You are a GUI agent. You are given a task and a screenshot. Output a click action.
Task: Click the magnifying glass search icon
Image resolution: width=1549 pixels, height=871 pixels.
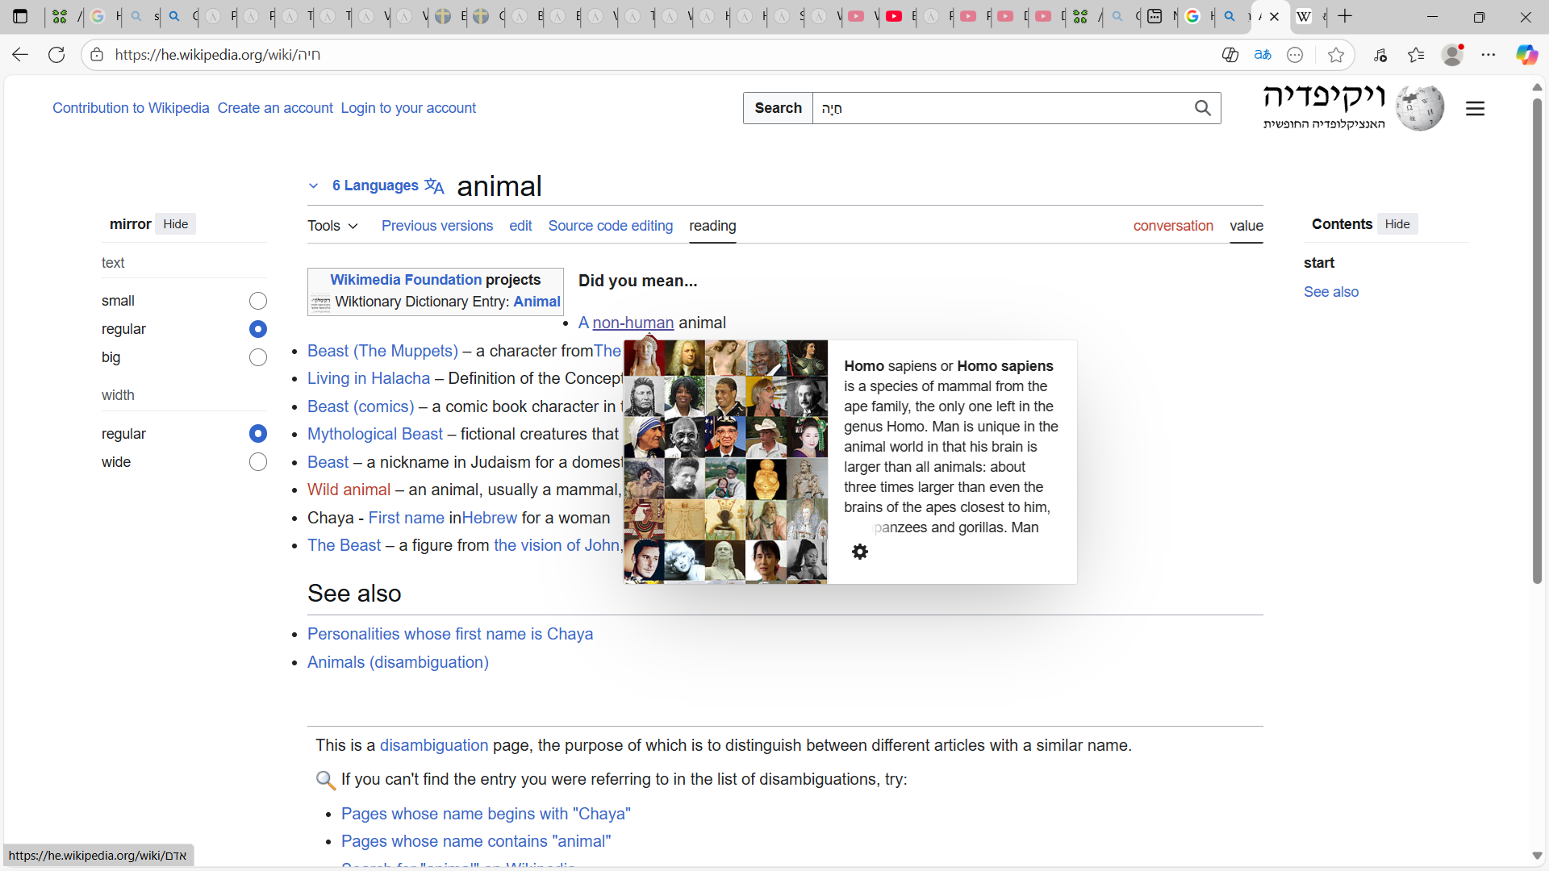coord(1202,108)
